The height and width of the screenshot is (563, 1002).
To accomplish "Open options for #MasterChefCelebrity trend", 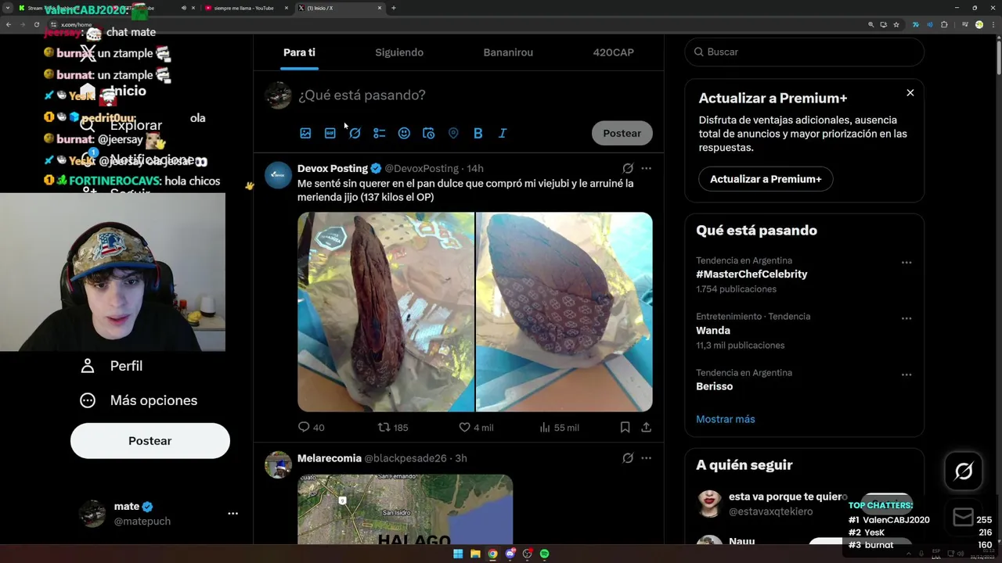I will pyautogui.click(x=906, y=263).
